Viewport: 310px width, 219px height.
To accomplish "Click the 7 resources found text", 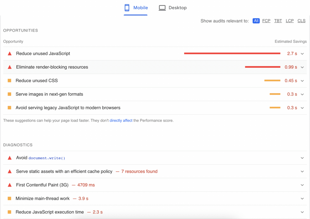I will click(139, 171).
